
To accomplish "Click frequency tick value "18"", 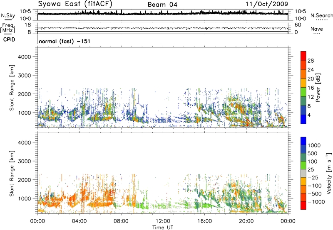I will [x=27, y=25].
